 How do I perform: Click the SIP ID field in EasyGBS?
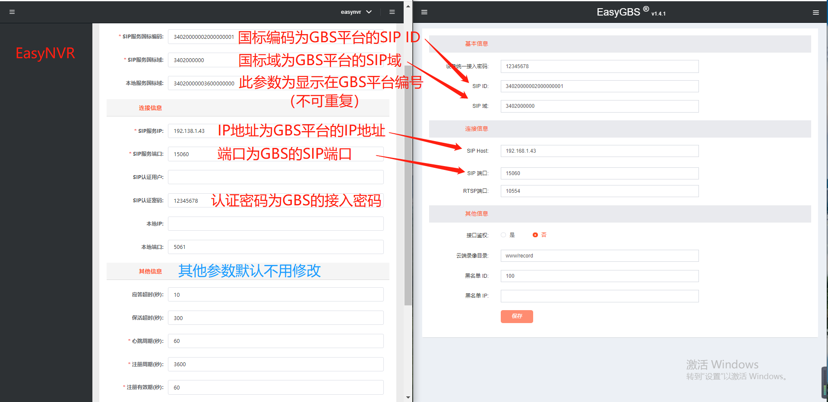(x=599, y=86)
